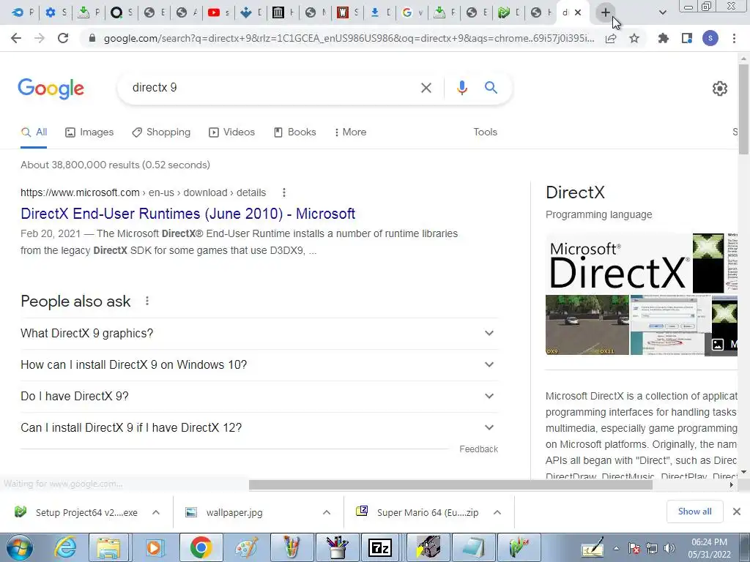The width and height of the screenshot is (750, 562).
Task: Click the address bar URL
Action: pyautogui.click(x=349, y=38)
